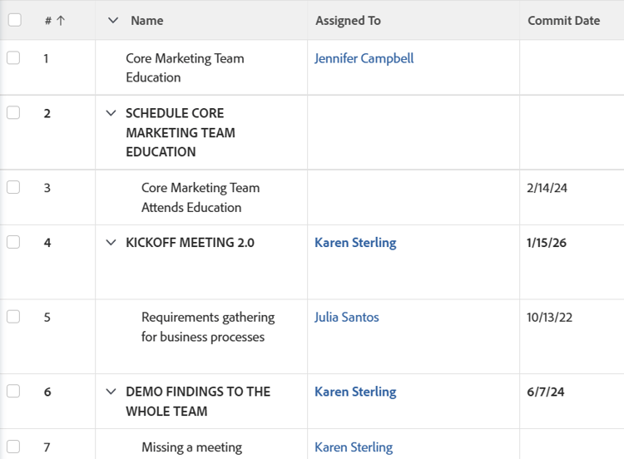Image resolution: width=624 pixels, height=459 pixels.
Task: Collapse all rows using Name header chevron
Action: [x=113, y=21]
